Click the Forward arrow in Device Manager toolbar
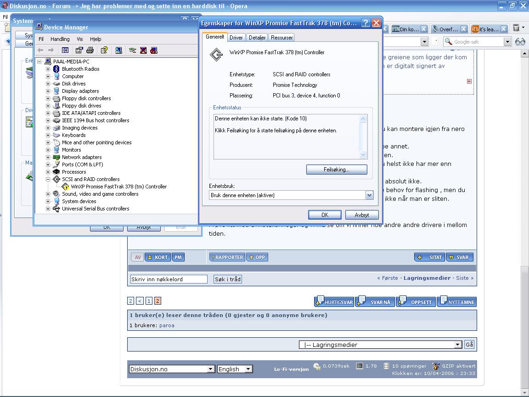 pos(51,50)
